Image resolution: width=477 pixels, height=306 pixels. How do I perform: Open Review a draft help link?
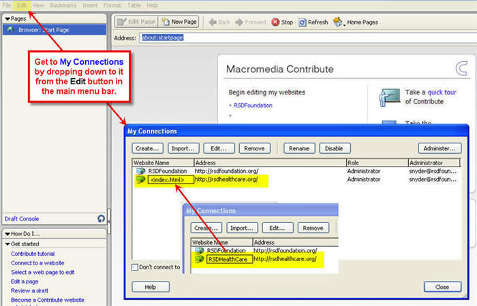[29, 291]
